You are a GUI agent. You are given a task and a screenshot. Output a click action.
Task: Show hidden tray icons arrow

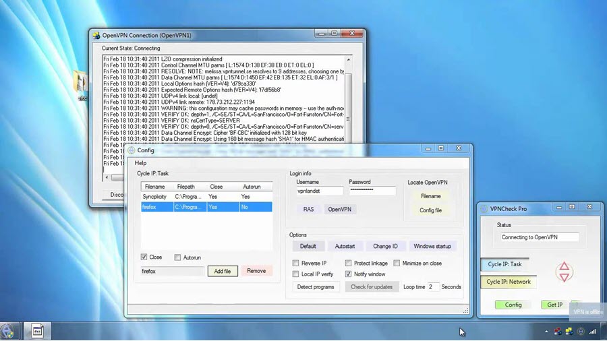tap(546, 332)
